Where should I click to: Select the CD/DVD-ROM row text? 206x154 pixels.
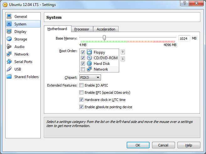[x=105, y=58]
